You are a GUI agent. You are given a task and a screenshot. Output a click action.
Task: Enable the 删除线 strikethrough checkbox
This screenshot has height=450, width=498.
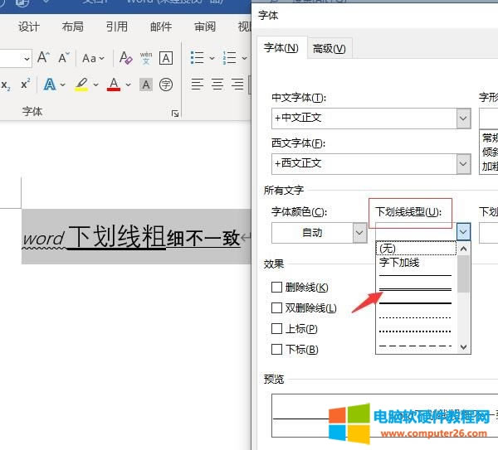pyautogui.click(x=276, y=288)
